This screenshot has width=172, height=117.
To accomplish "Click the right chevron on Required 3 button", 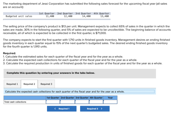I will 101,109.
